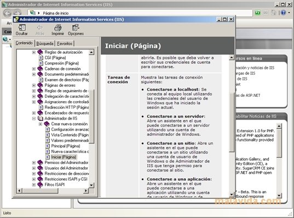Click the Atrás arrow icon
This screenshot has height=218, width=294.
pos(39,28)
